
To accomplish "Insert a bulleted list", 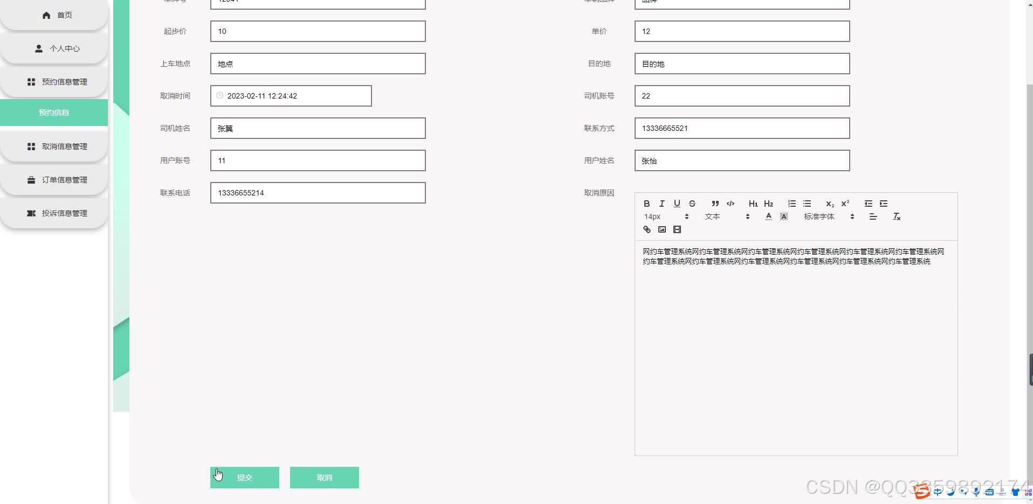I will point(807,204).
